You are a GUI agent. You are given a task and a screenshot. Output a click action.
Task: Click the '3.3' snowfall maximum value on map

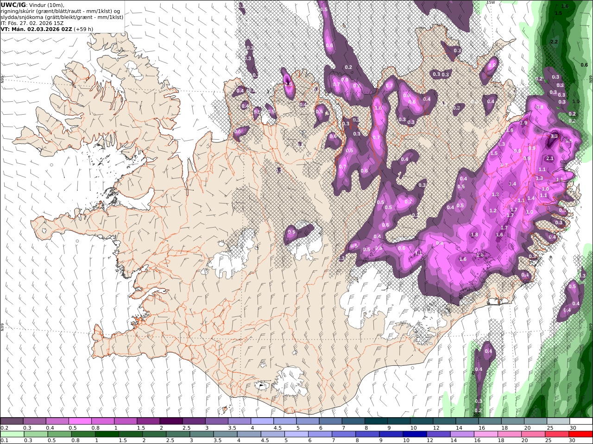click(554, 136)
